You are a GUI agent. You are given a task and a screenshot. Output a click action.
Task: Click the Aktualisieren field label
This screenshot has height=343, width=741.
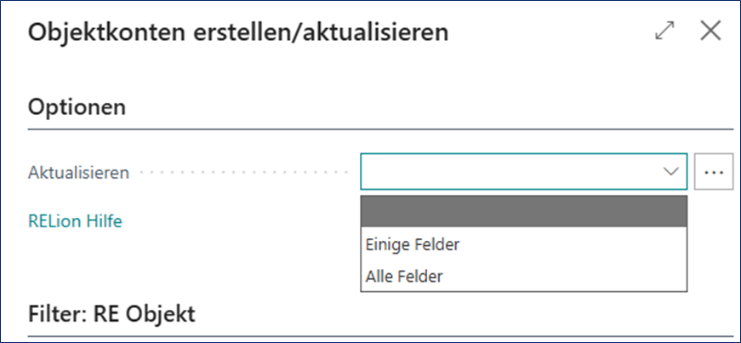pos(79,173)
